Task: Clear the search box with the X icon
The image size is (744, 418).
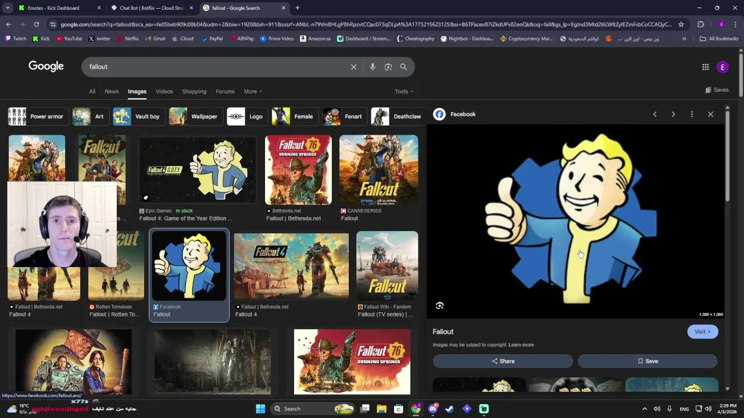Action: [353, 67]
